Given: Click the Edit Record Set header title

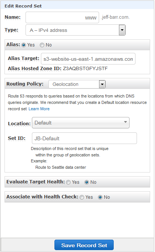Looking at the screenshot, I should pos(23,6).
